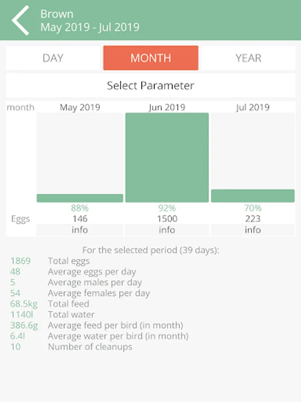Screen dimensions: 301x402
Task: Tap the 1500 eggs count
Action: click(167, 219)
